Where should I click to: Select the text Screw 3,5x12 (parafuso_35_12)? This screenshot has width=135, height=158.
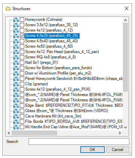coord(51,25)
